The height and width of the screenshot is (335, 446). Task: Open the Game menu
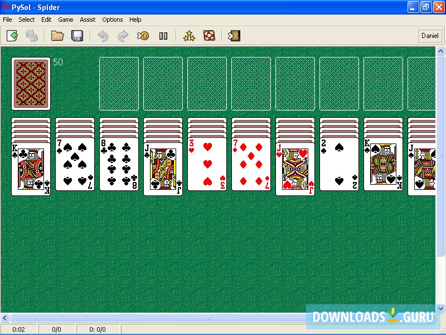coord(65,20)
